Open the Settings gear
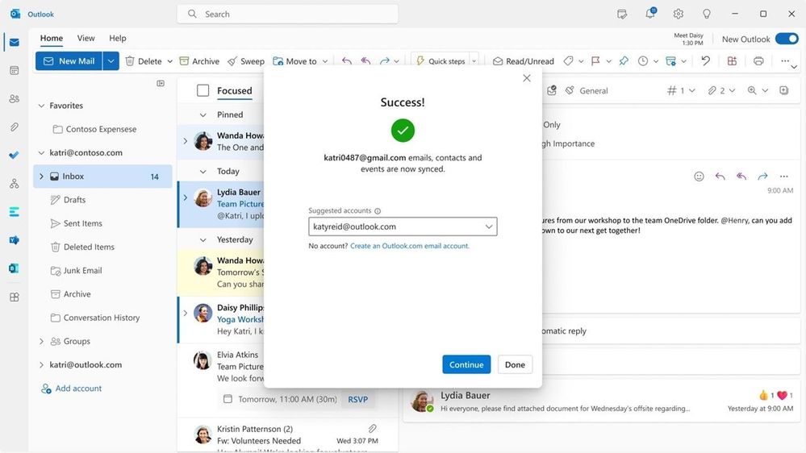This screenshot has width=806, height=453. pos(679,15)
